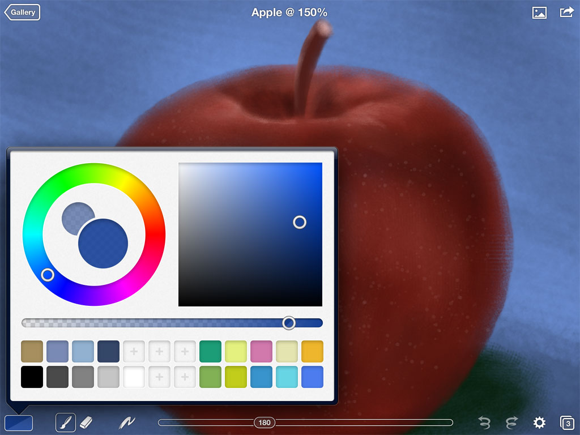Open the Layers panel showing 3
Image resolution: width=580 pixels, height=435 pixels.
click(567, 422)
